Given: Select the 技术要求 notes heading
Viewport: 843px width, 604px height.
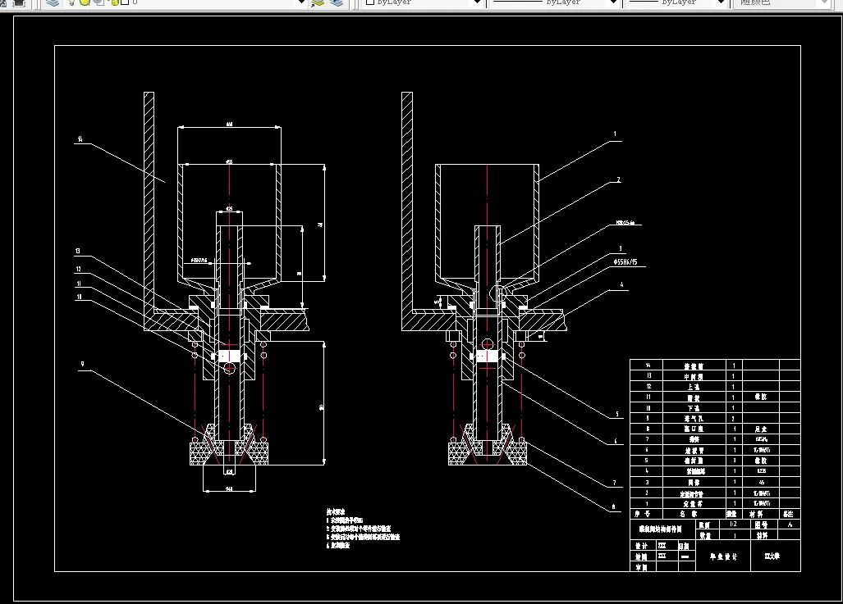Looking at the screenshot, I should (x=336, y=512).
